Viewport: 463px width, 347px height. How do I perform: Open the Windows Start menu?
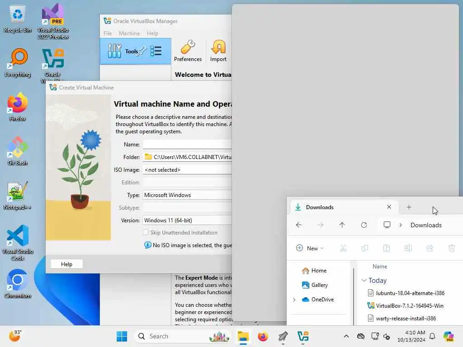122,336
